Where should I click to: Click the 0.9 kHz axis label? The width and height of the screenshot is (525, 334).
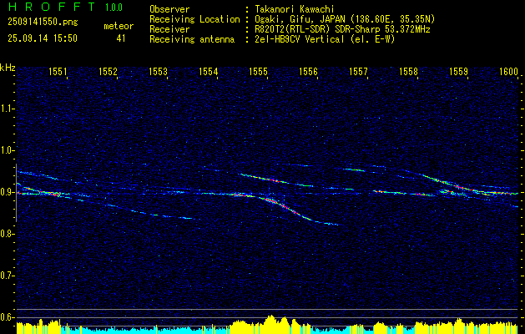click(x=7, y=192)
